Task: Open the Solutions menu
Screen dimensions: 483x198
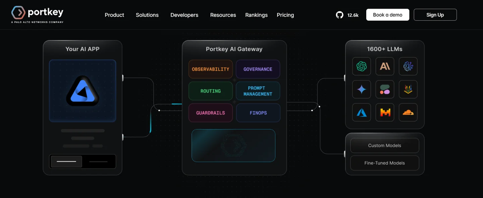Action: (x=147, y=15)
